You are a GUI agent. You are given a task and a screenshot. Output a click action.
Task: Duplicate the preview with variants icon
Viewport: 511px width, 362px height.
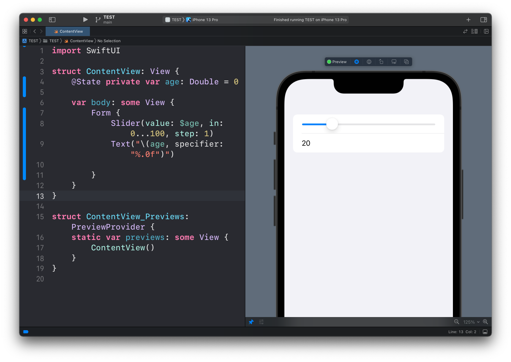[406, 62]
